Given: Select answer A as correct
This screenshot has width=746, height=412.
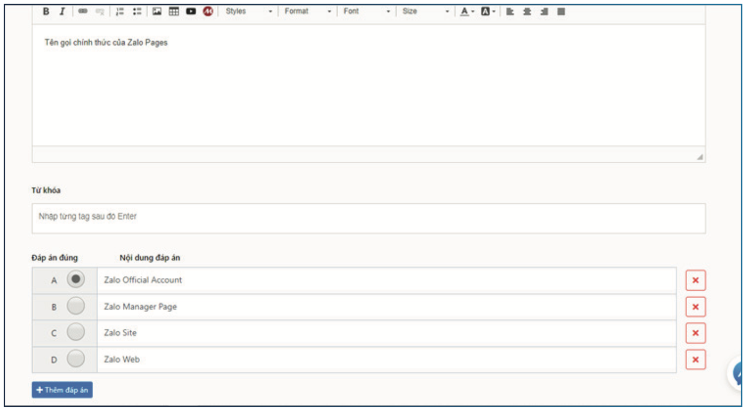Looking at the screenshot, I should 76,280.
